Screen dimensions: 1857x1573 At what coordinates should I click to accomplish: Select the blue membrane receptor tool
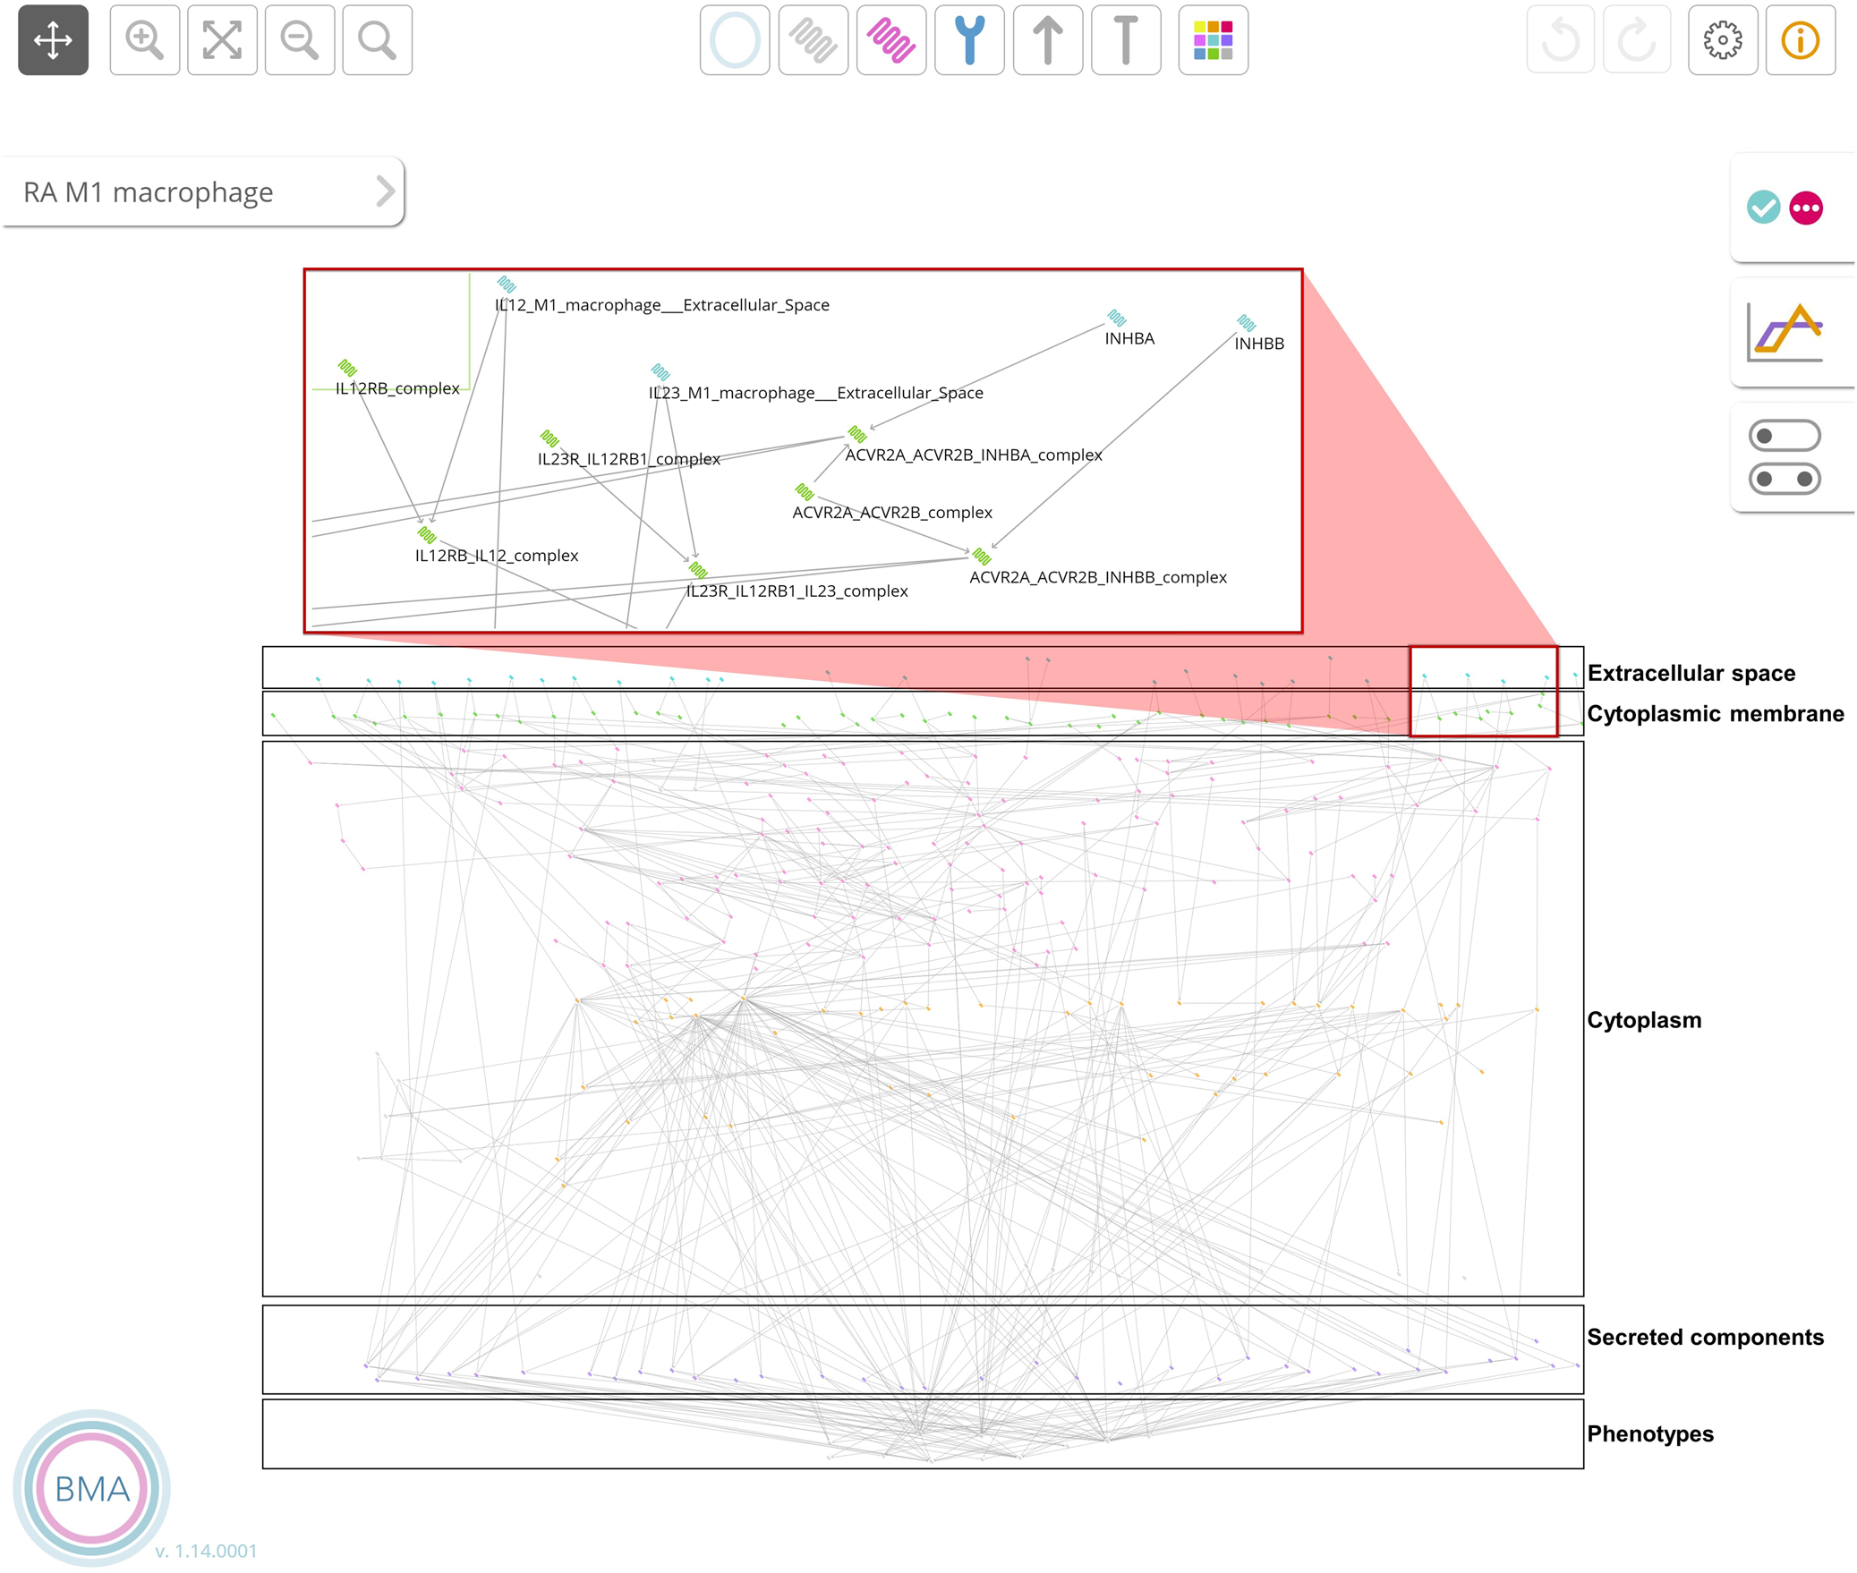(x=968, y=40)
